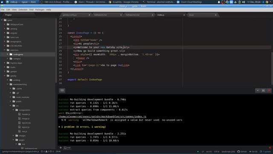Collapse the root gasei folder
The image size is (273, 154).
pyautogui.click(x=2, y=20)
